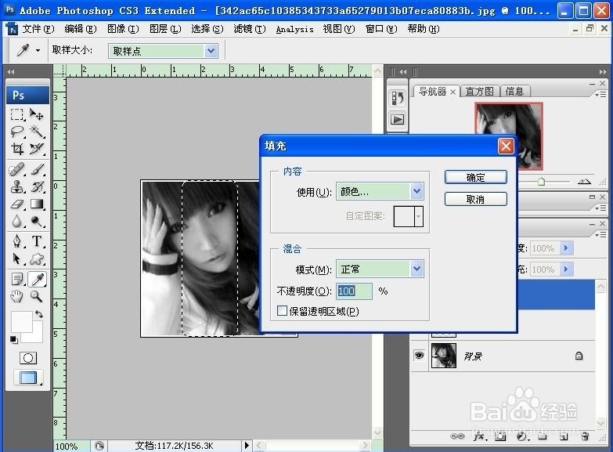Screen dimensions: 613x452
Task: Select the Path Selection tool
Action: tap(16, 259)
